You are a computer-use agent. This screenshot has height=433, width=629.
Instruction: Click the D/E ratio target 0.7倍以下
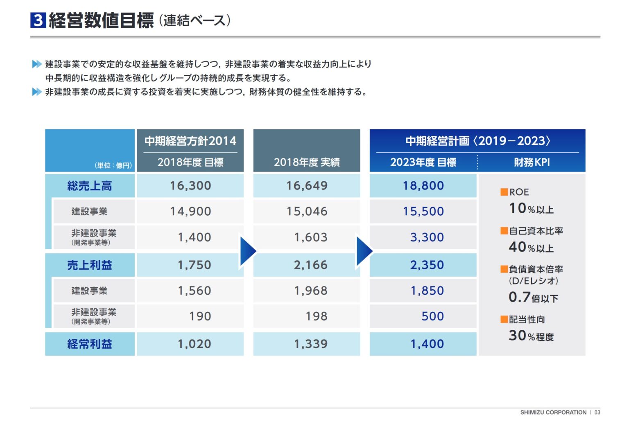click(533, 297)
